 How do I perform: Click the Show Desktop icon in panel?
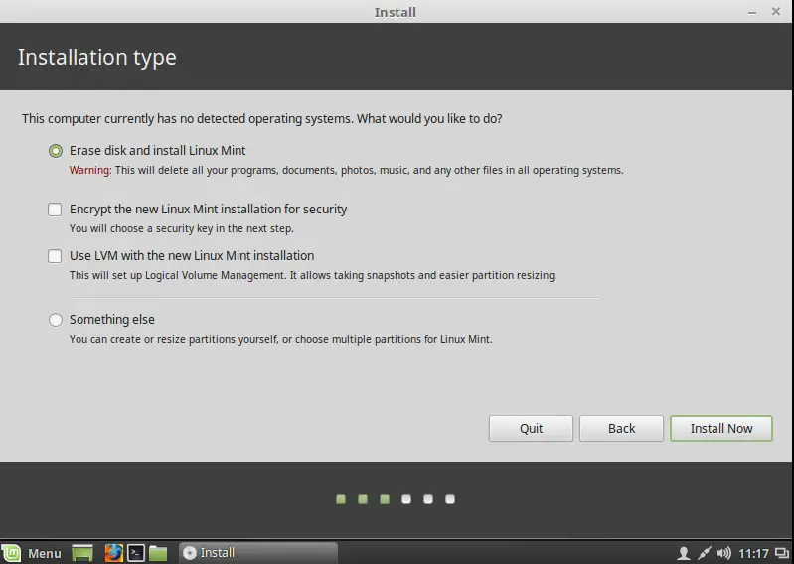click(82, 553)
